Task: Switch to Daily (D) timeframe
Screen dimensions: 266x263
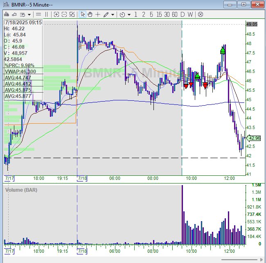Action: click(x=183, y=14)
